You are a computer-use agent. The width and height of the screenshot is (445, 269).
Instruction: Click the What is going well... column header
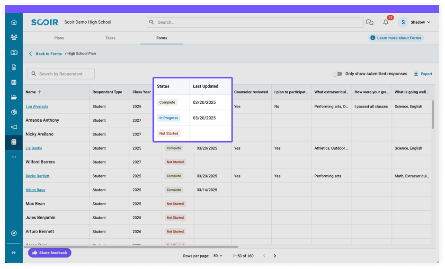pos(411,92)
